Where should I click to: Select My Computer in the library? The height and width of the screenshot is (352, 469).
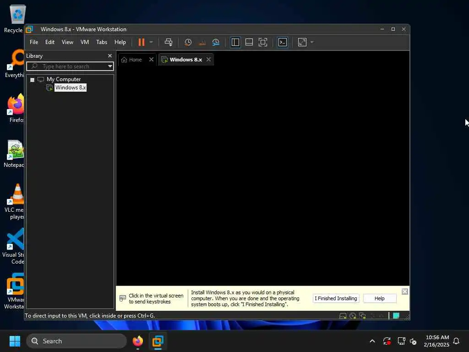point(63,79)
